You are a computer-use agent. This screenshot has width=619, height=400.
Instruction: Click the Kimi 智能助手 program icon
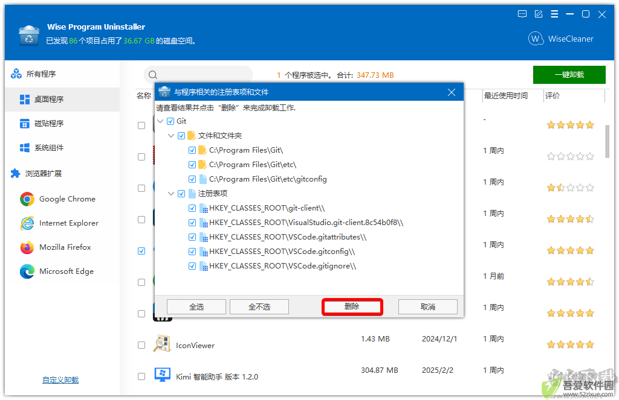coord(162,375)
